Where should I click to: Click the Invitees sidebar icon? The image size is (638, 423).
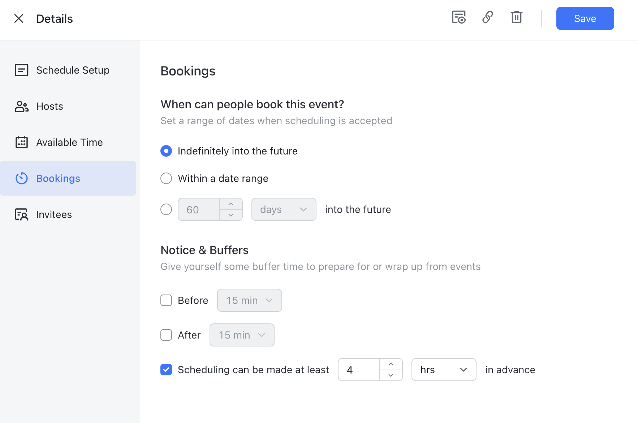coord(22,214)
